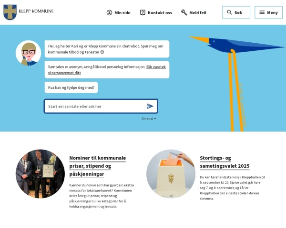Click the Søk search button
Viewport: 286px width, 228px height.
[238, 13]
